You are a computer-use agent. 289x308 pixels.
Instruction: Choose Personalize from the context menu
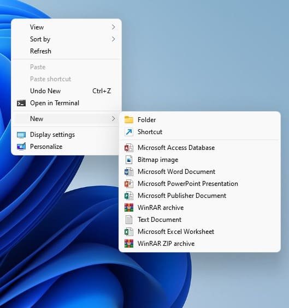click(x=66, y=147)
